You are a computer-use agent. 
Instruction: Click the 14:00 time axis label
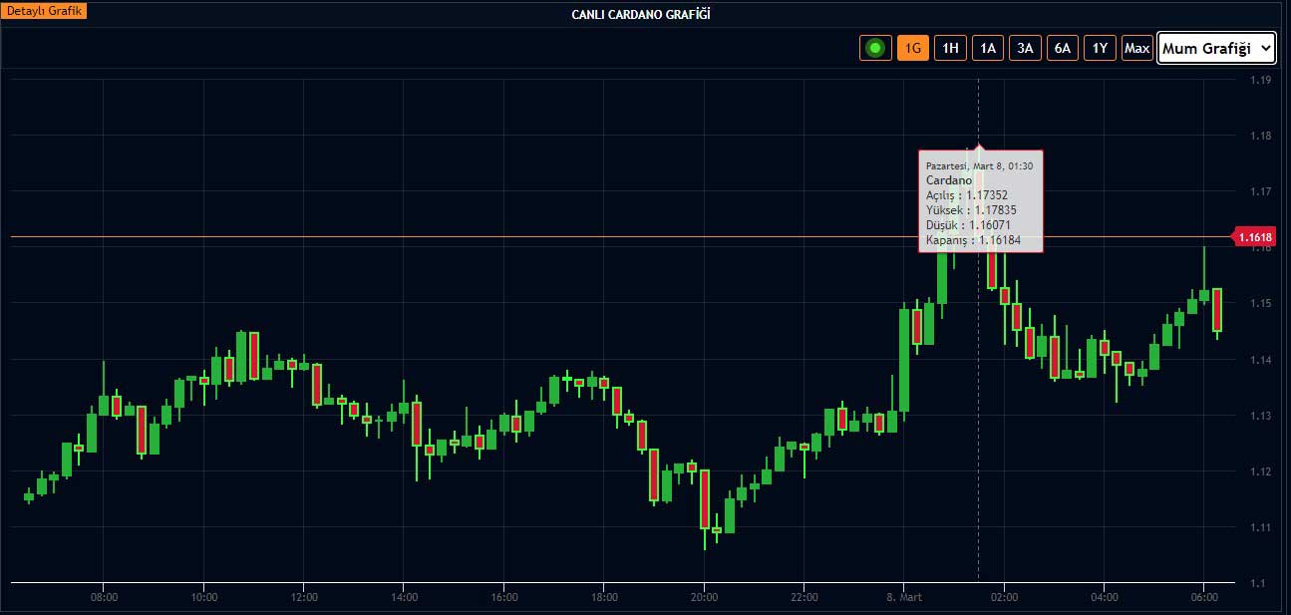pyautogui.click(x=404, y=597)
